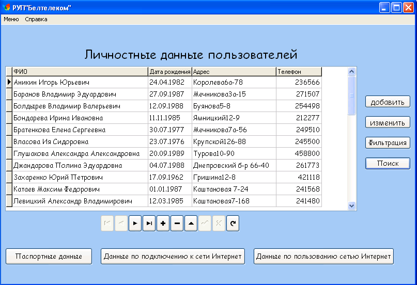Click address cell Днепровский б-р 66-40
The width and height of the screenshot is (417, 285).
(234, 165)
